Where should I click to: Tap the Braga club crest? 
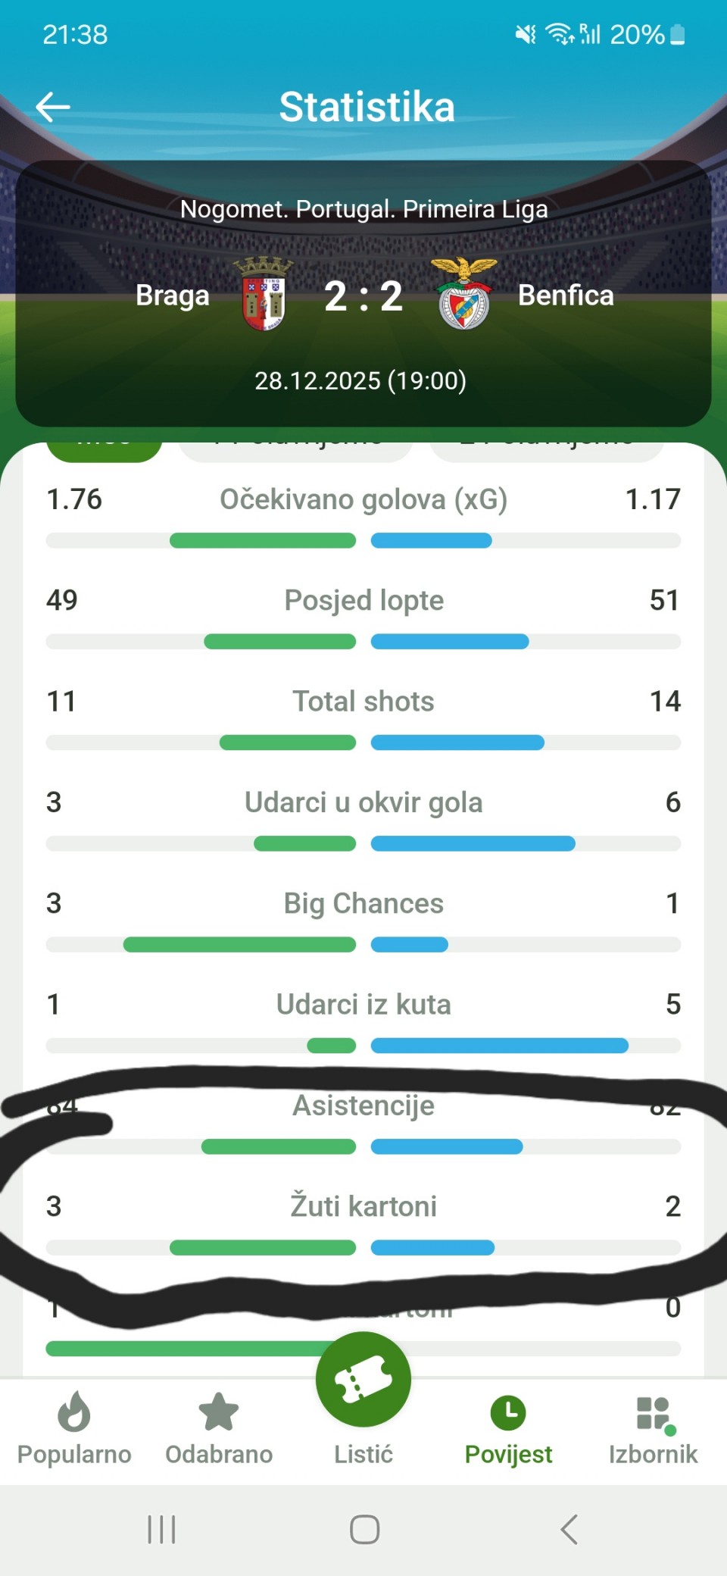pyautogui.click(x=263, y=294)
